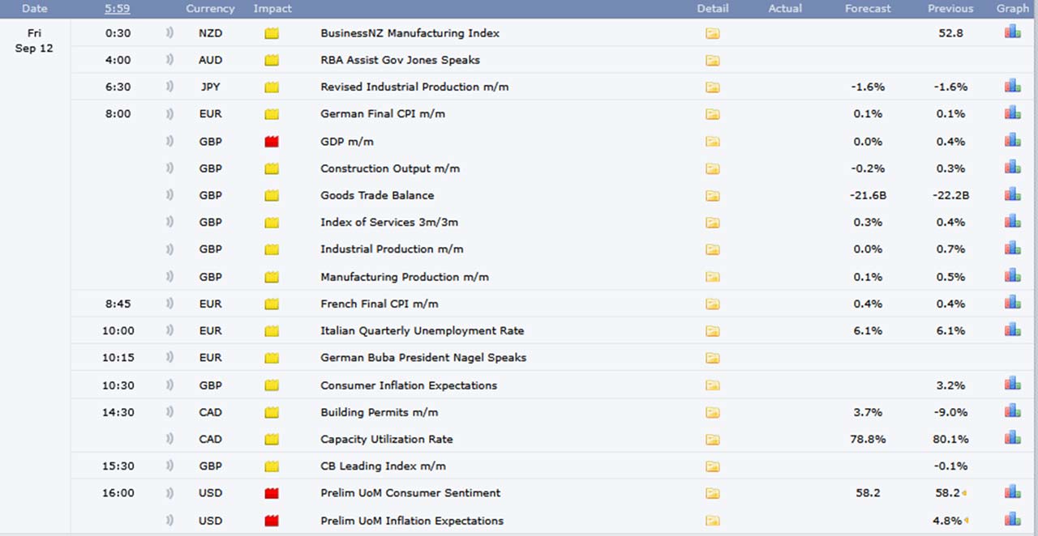This screenshot has height=536, width=1038.
Task: Expand details of Building Permits m/m
Action: click(712, 412)
